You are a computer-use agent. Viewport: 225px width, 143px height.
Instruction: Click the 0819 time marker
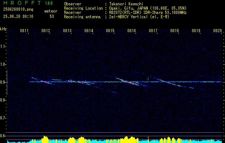[x=196, y=31]
